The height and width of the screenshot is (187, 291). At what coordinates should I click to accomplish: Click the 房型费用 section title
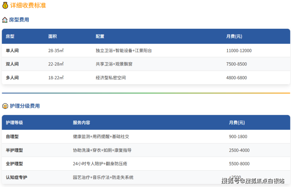pos(19,20)
